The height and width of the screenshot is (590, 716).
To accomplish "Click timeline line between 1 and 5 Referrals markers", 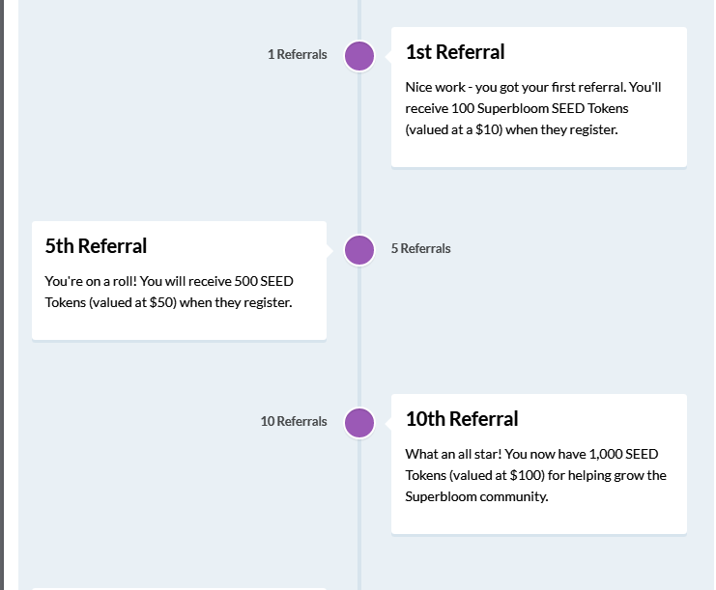I will click(x=359, y=153).
